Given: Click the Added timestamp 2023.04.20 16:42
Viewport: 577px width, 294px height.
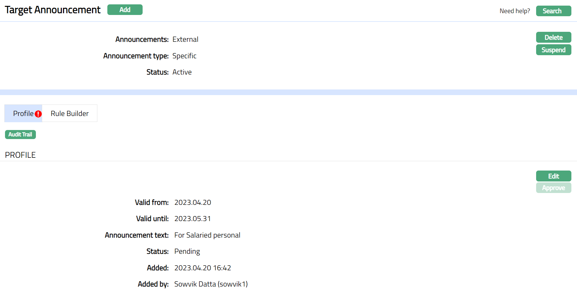Looking at the screenshot, I should tap(203, 268).
